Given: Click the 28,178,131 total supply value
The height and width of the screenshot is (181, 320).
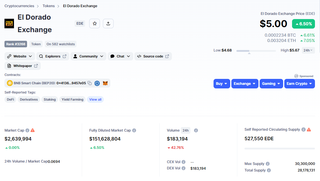Looking at the screenshot, I should (306, 170).
